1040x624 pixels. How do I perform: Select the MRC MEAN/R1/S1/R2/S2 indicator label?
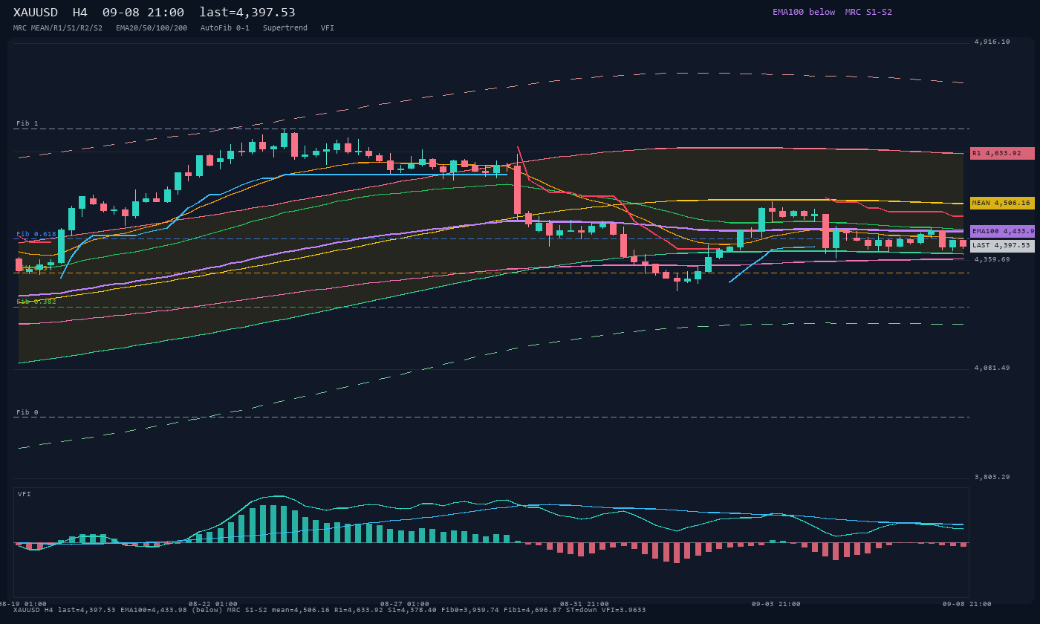tap(58, 28)
